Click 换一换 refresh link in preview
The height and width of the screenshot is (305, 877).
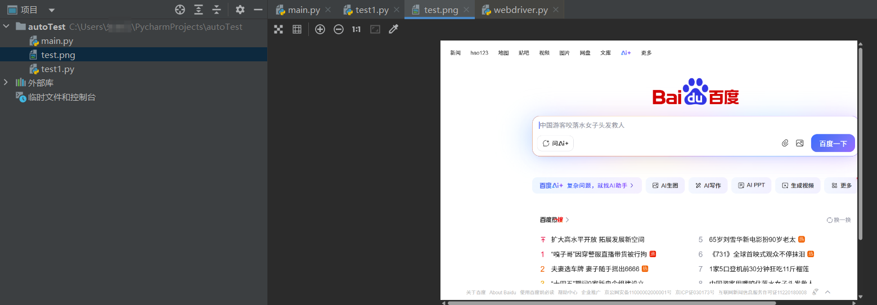tap(839, 220)
